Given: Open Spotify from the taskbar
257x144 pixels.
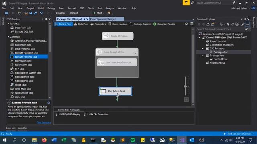Looking at the screenshot, I should tap(133, 140).
